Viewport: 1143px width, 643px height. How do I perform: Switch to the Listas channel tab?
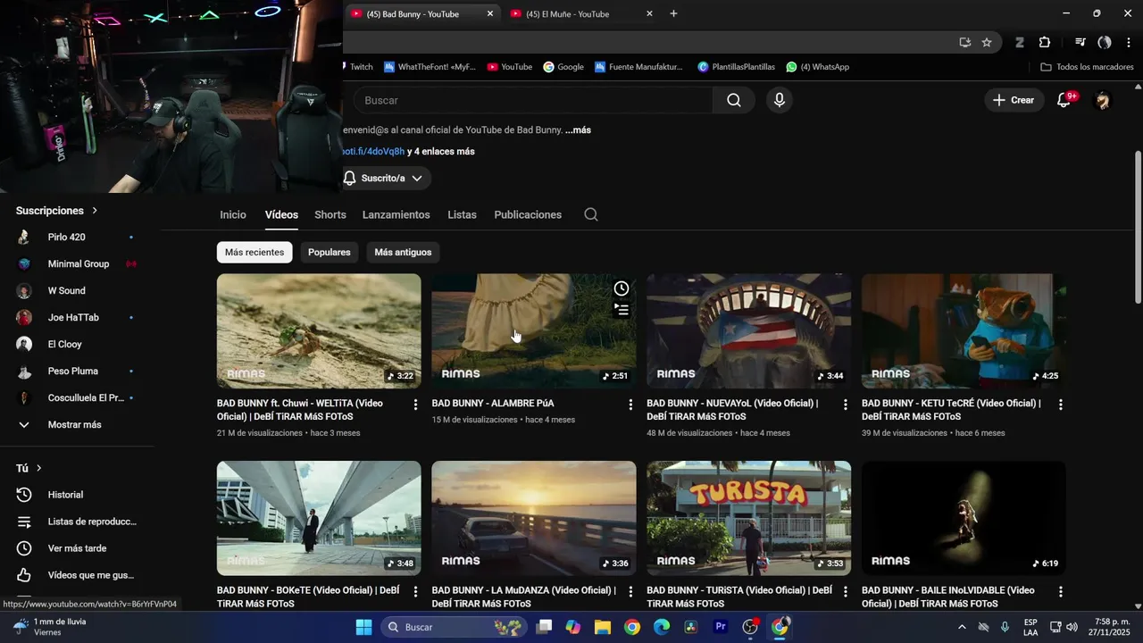click(x=462, y=214)
